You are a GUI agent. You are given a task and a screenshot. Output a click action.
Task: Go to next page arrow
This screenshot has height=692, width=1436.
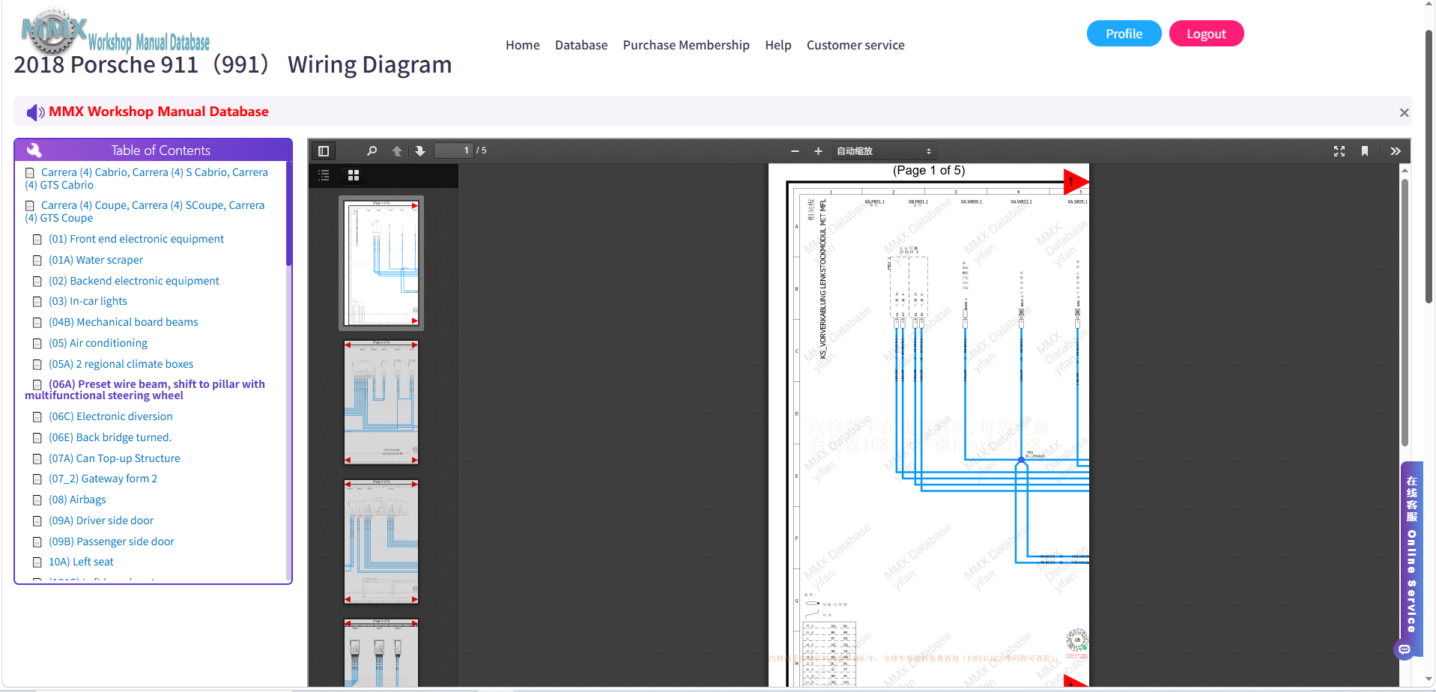pyautogui.click(x=420, y=151)
